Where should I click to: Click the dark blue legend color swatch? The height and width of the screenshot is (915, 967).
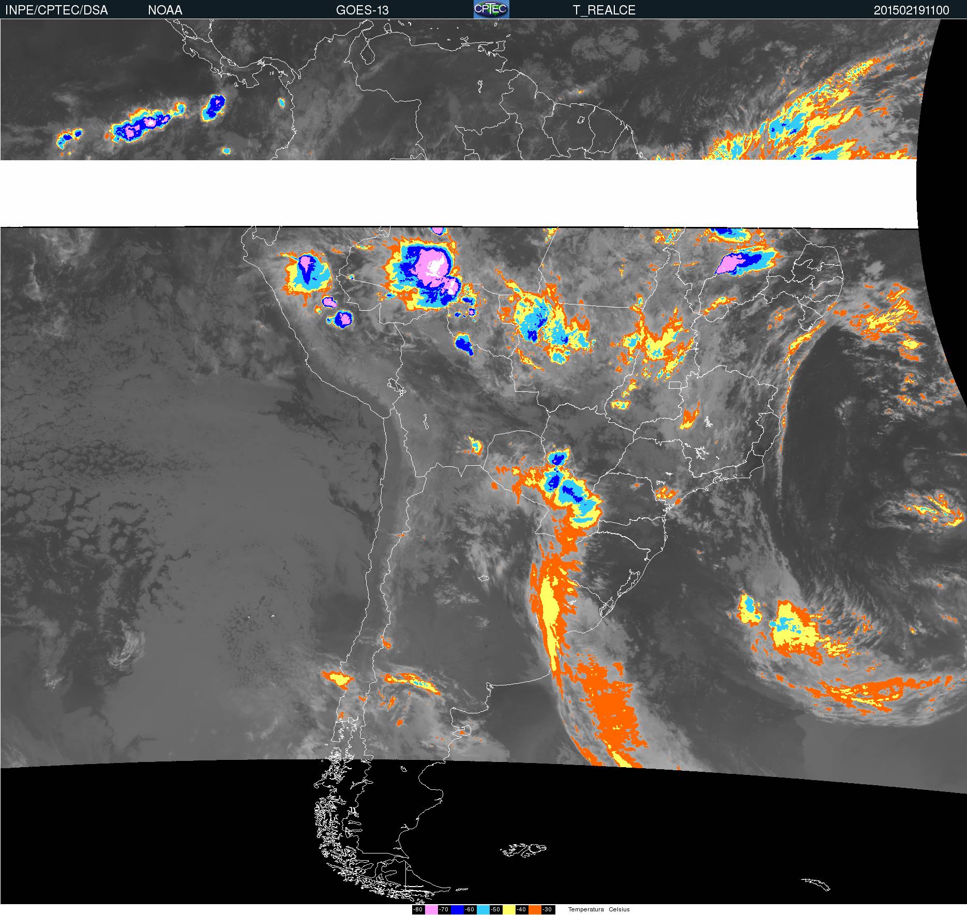[457, 910]
